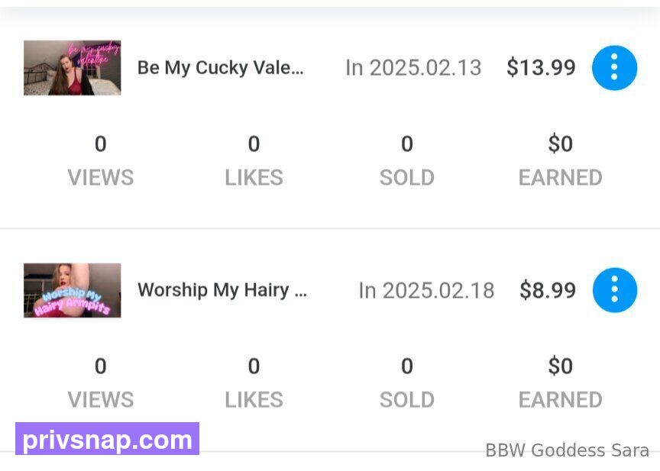
Task: Click VIEWS count of second video
Action: coord(101,366)
